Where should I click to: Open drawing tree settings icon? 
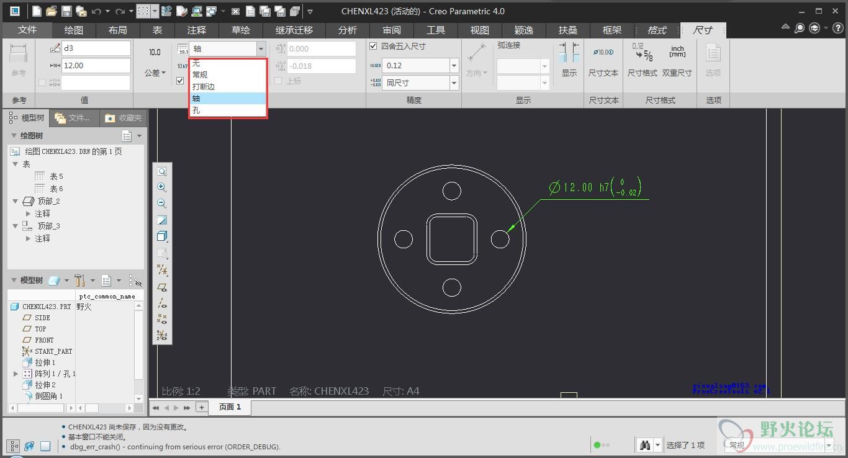pos(127,136)
